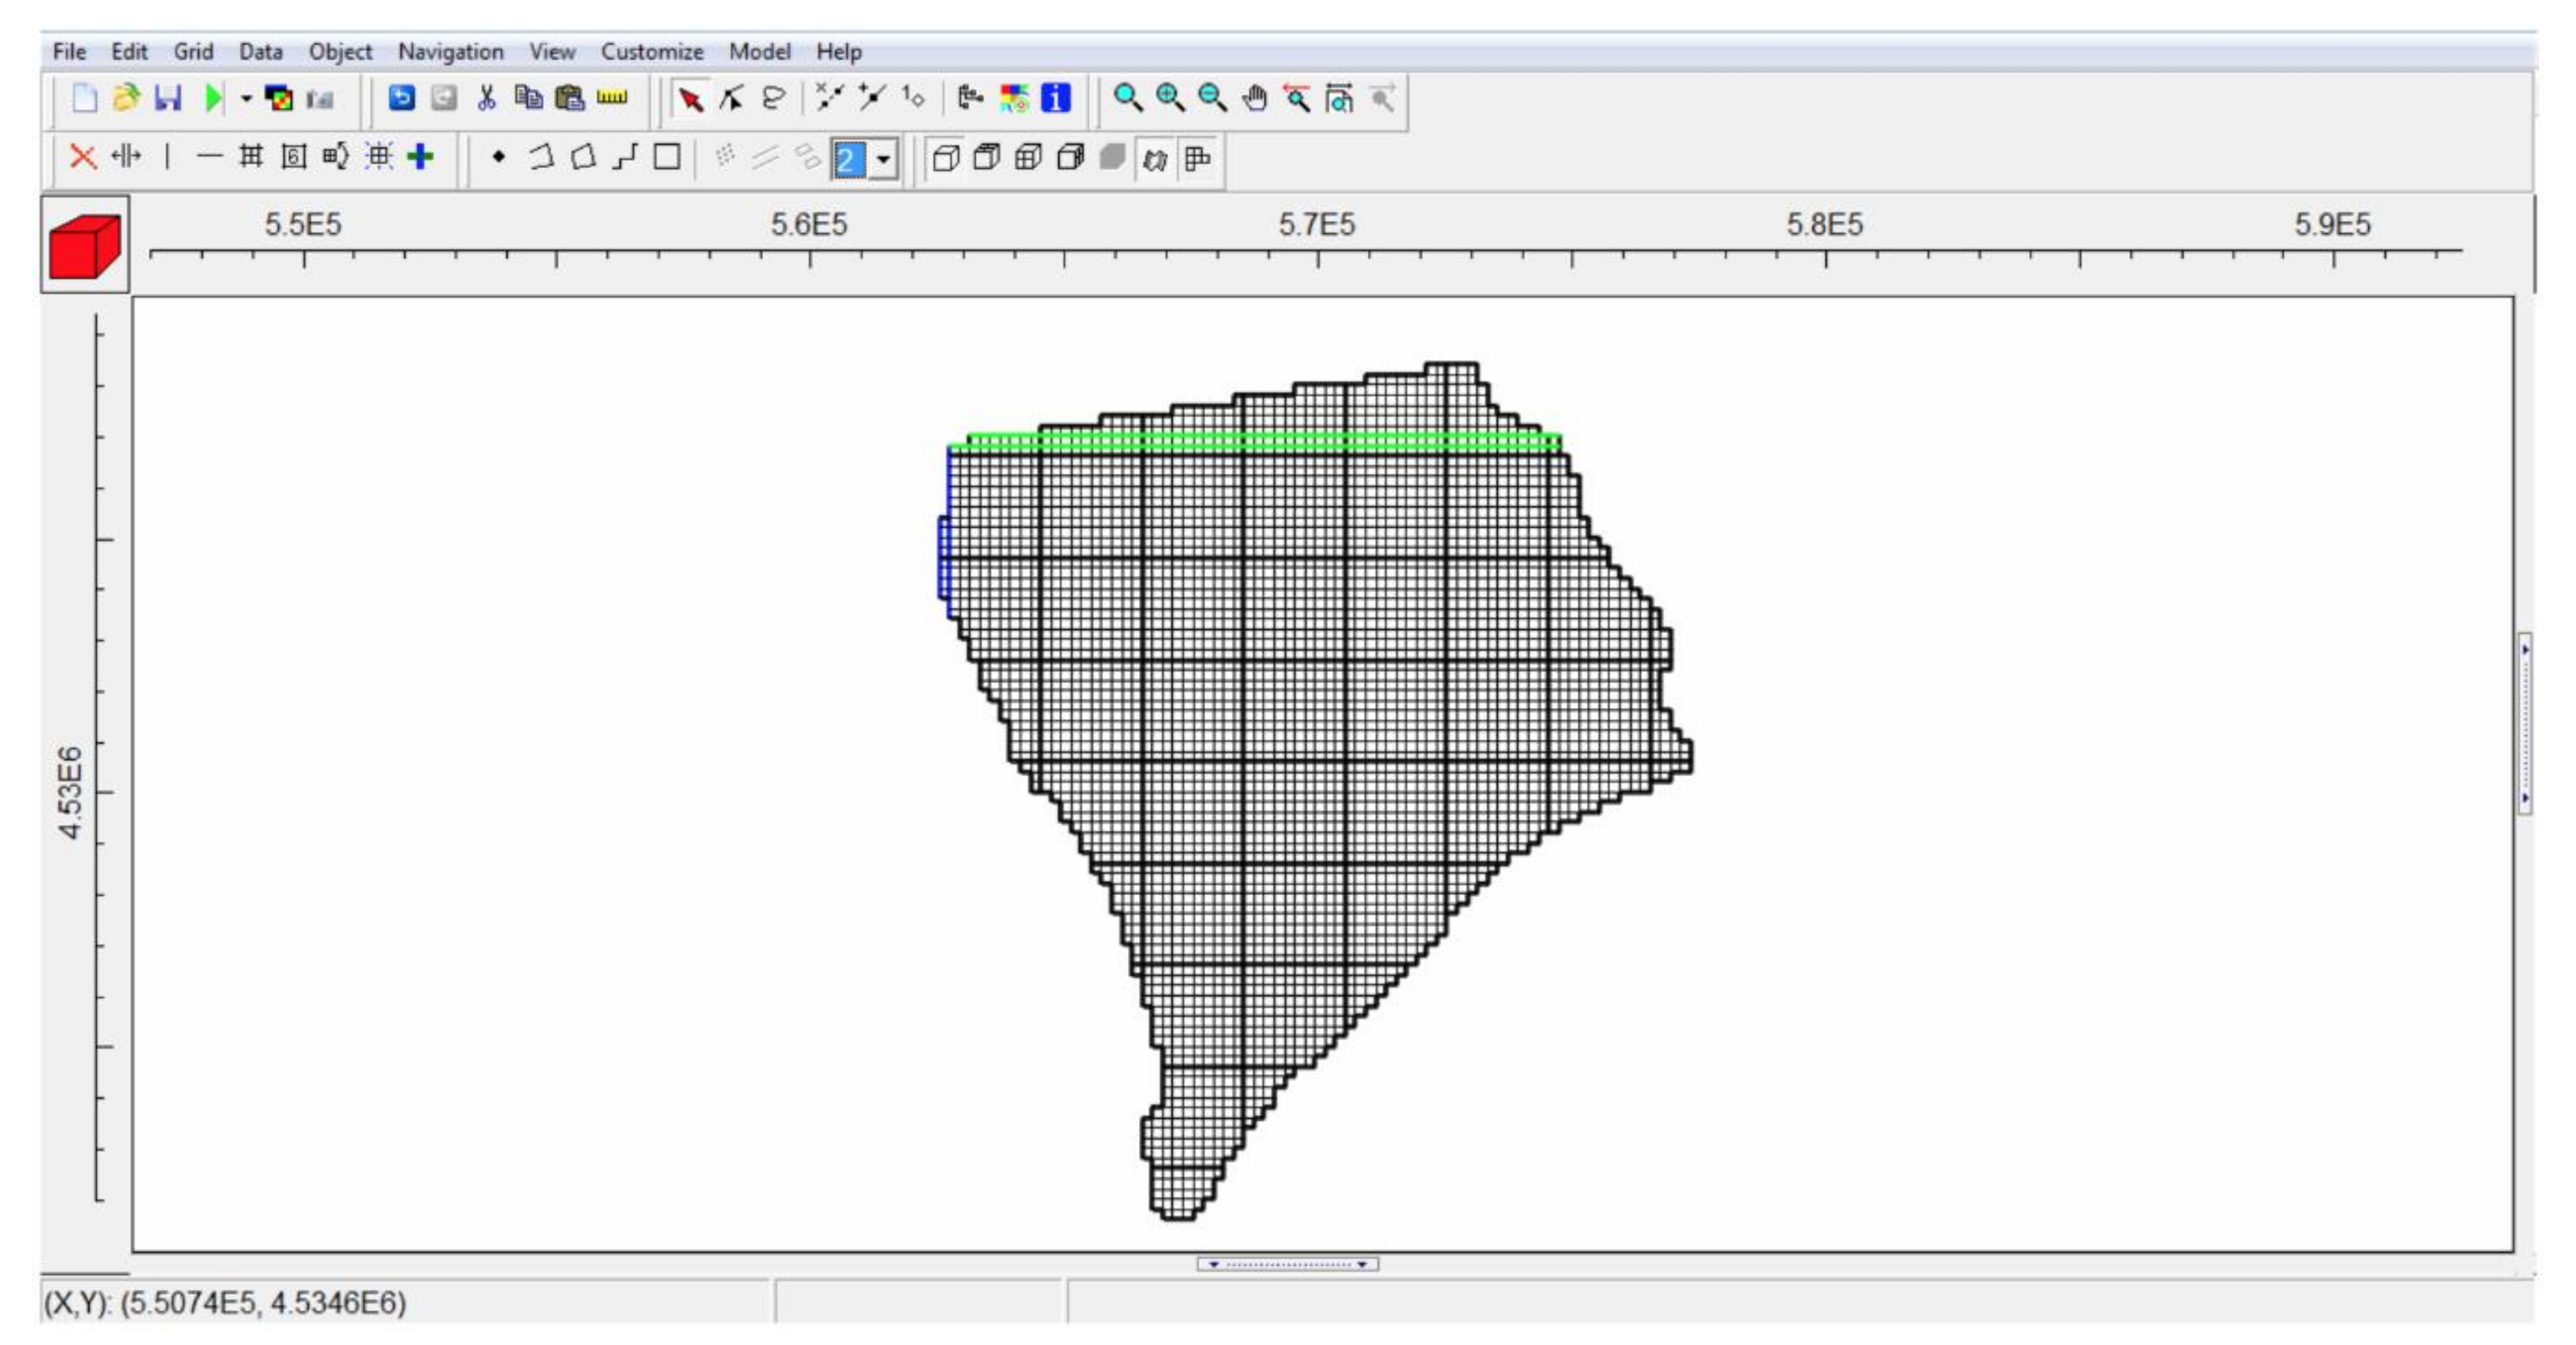Select the Create Point Object tool

click(499, 157)
